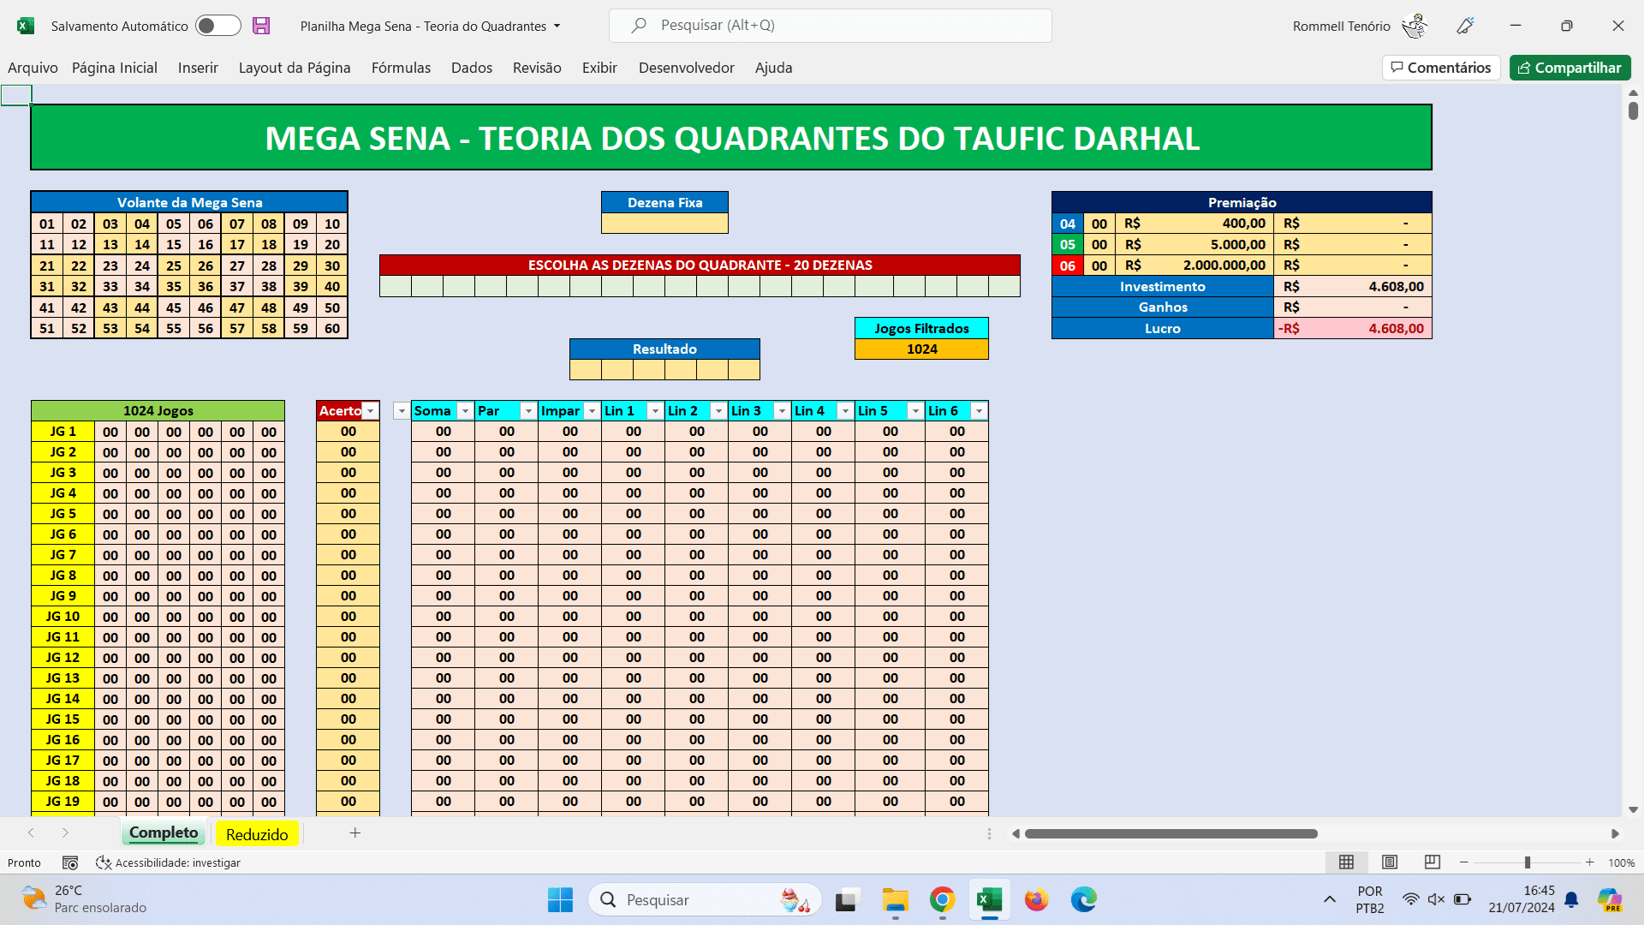Click the zoom slider handle
This screenshot has width=1644, height=925.
1527,862
